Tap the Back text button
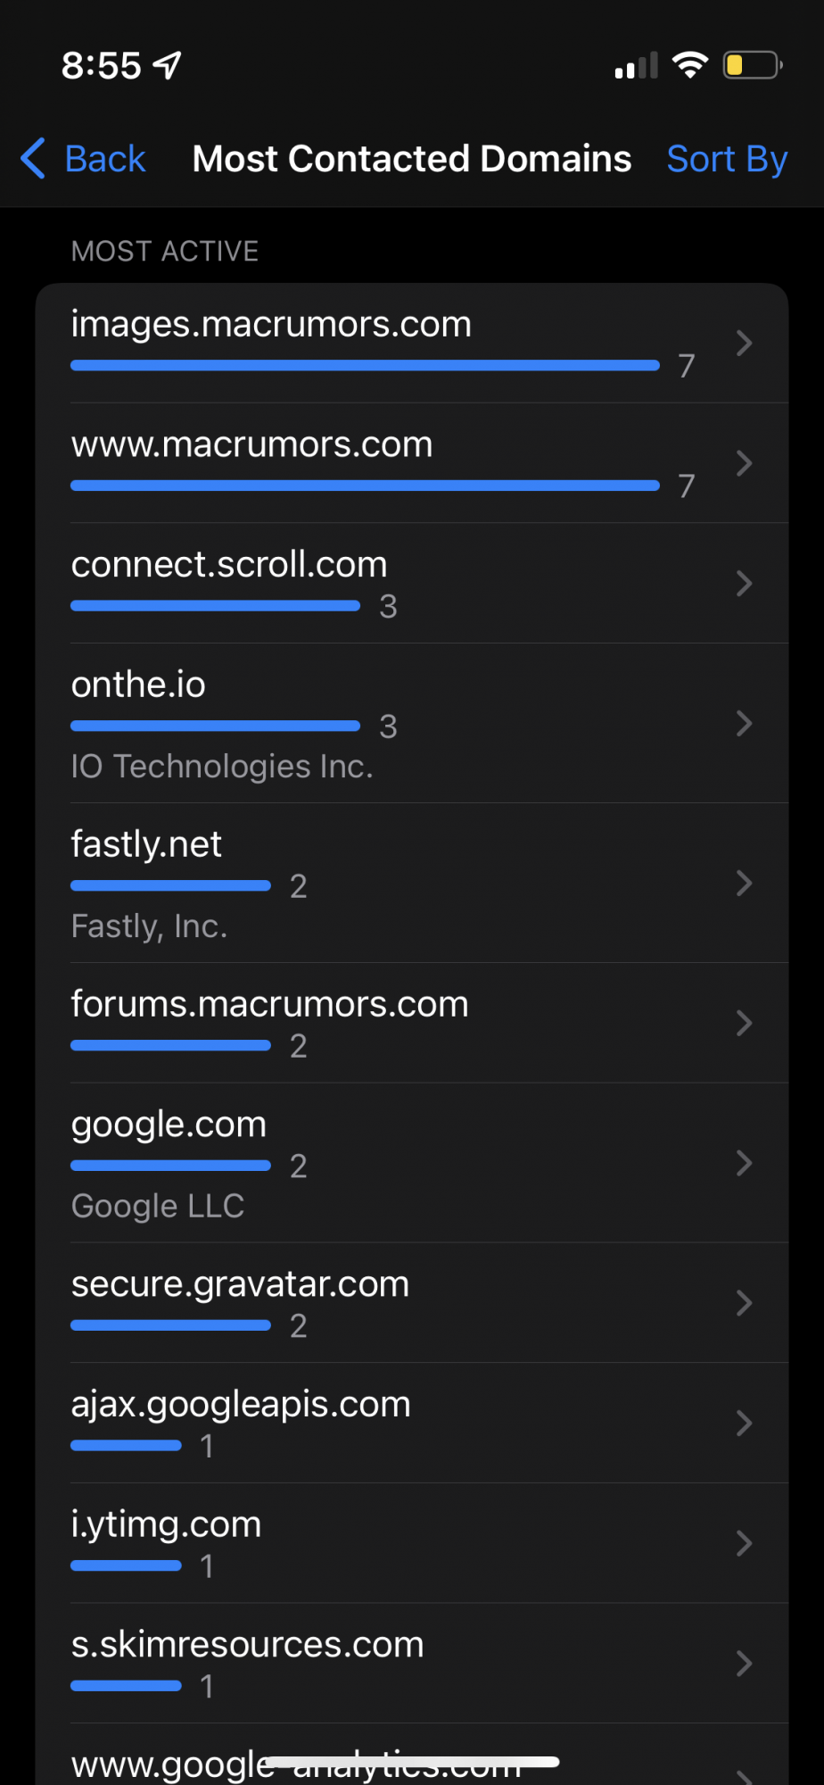Screen dimensions: 824x1785 click(105, 159)
